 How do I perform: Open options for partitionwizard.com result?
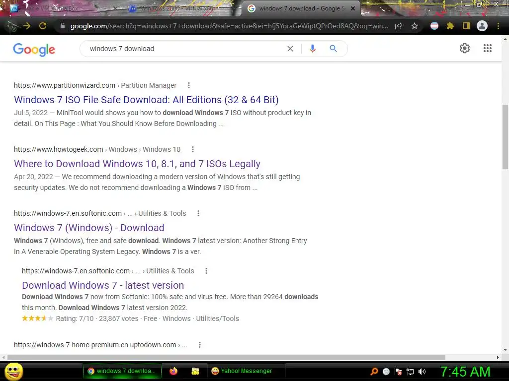point(188,85)
